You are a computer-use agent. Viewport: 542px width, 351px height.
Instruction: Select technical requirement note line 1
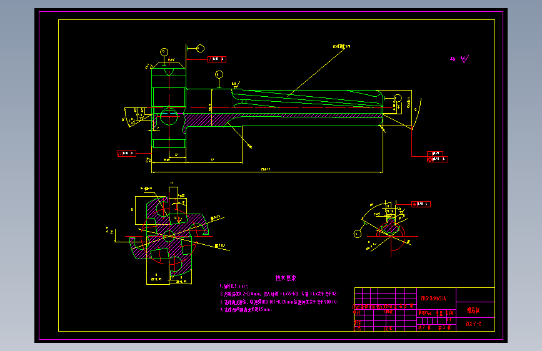pos(234,287)
